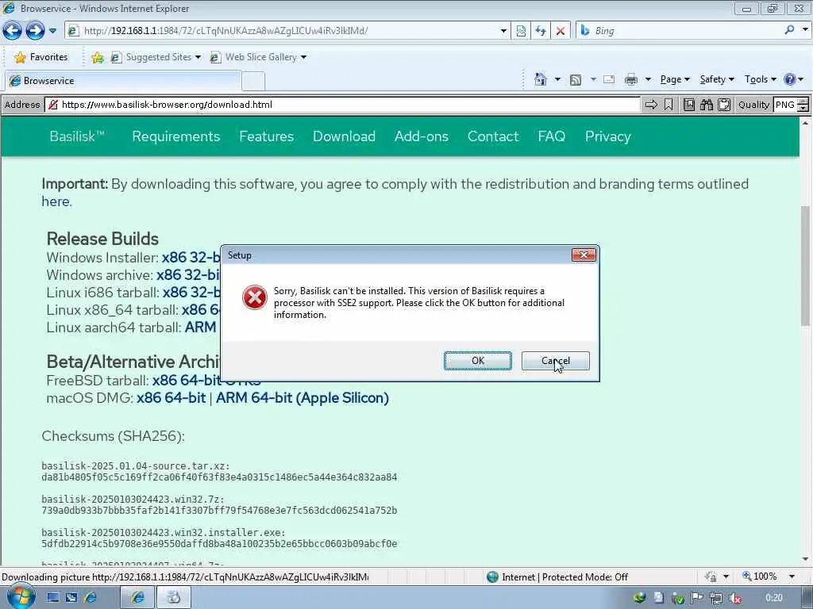Viewport: 813px width, 609px height.
Task: Click OK in the Setup dialog
Action: (x=477, y=361)
